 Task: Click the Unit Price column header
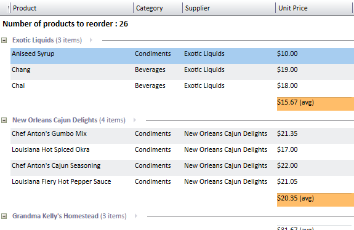point(314,8)
